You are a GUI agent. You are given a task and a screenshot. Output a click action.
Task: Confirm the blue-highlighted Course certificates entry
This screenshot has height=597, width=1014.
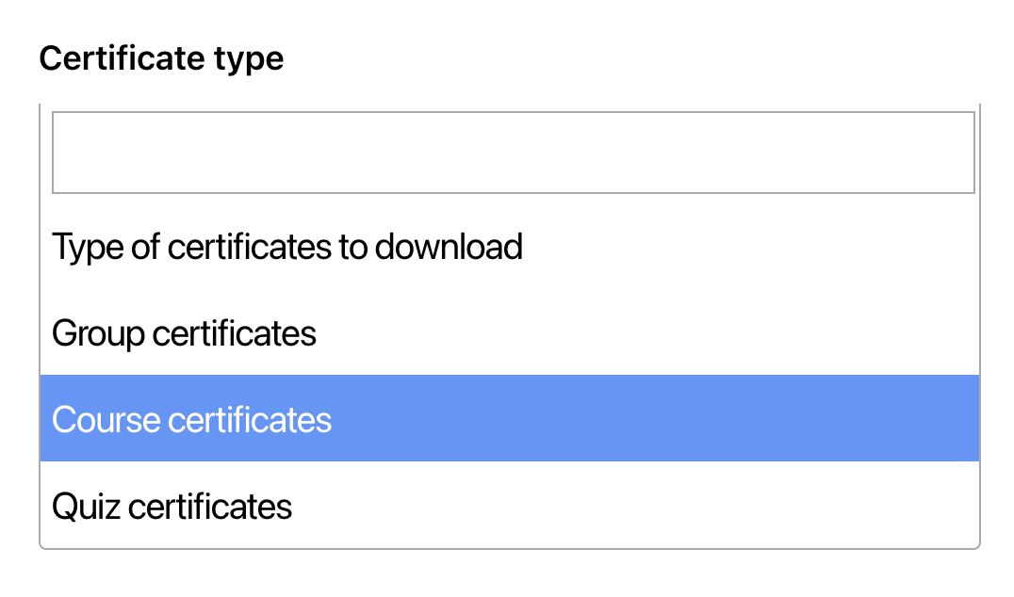(192, 420)
